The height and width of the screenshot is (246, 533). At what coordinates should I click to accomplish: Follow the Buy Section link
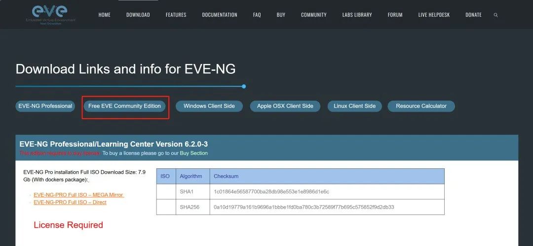pos(194,153)
